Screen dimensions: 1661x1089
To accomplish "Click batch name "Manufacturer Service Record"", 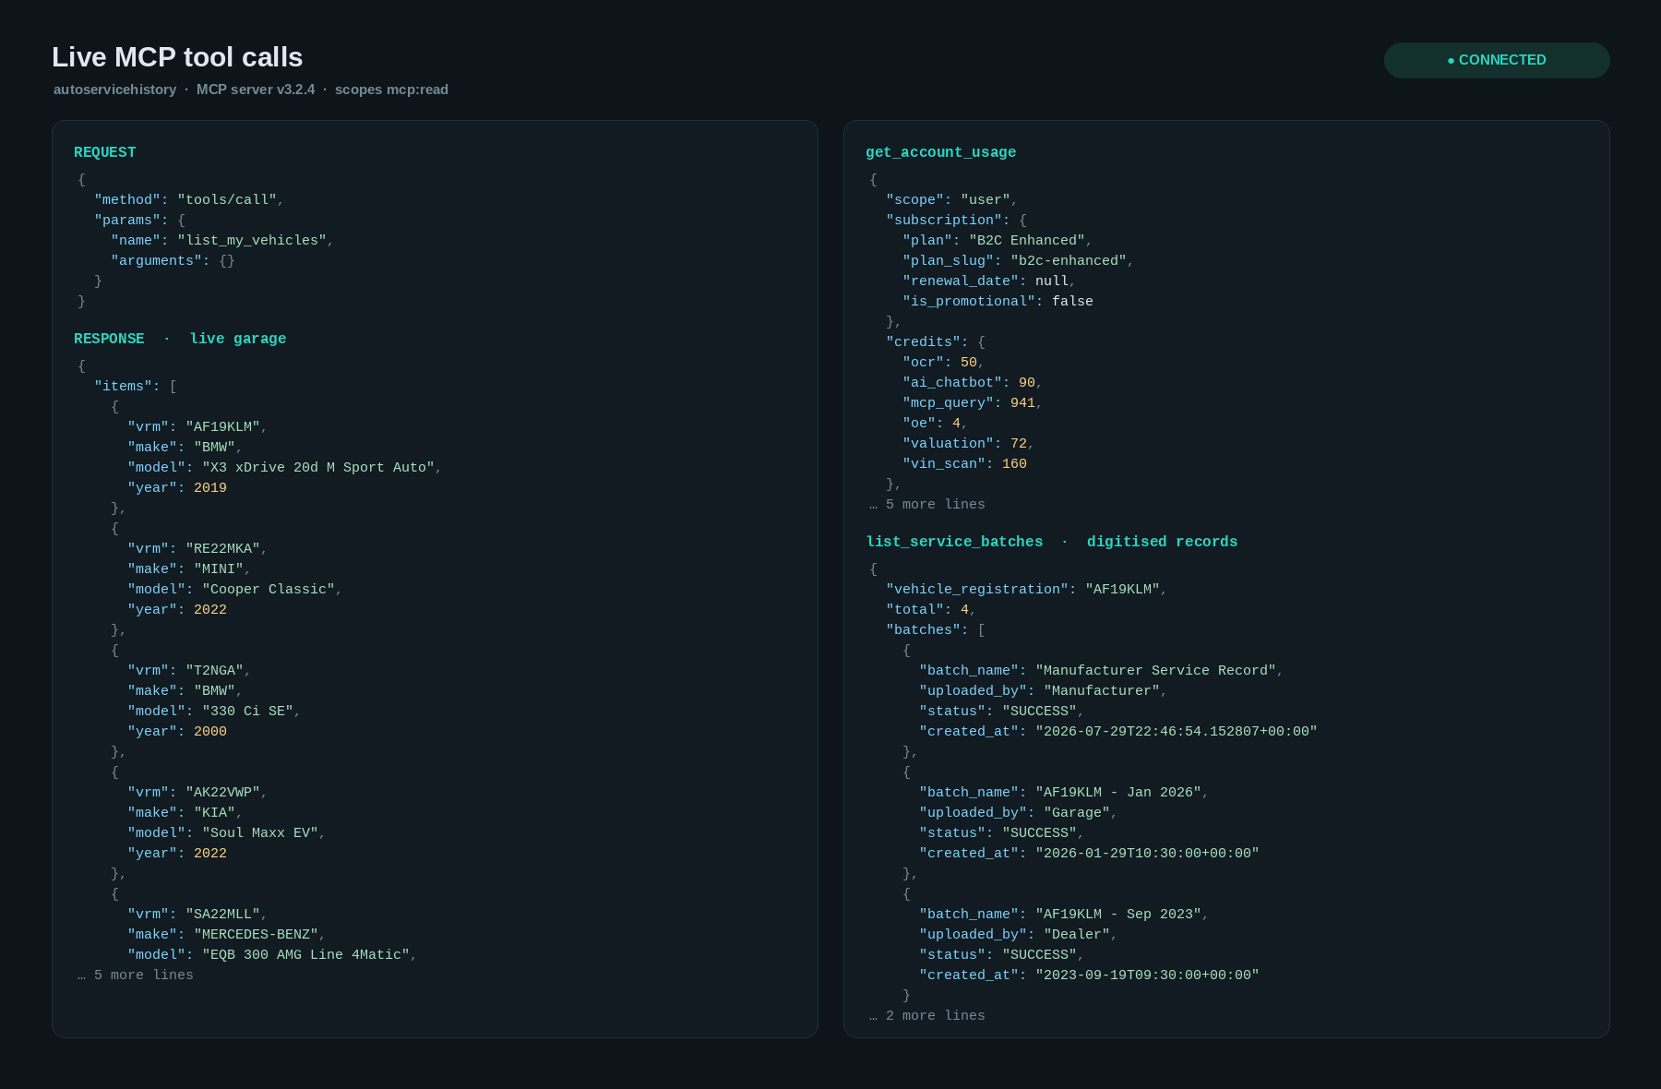I will click(x=1155, y=671).
